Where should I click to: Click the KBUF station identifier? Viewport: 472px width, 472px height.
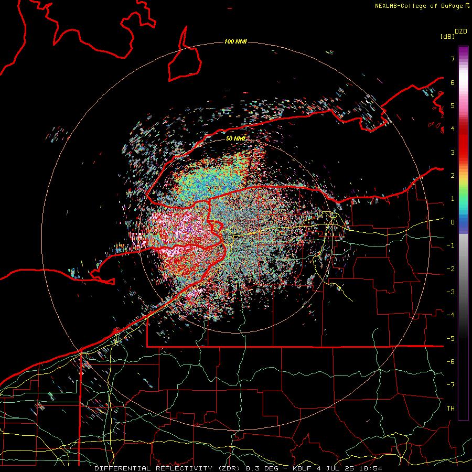pyautogui.click(x=302, y=468)
